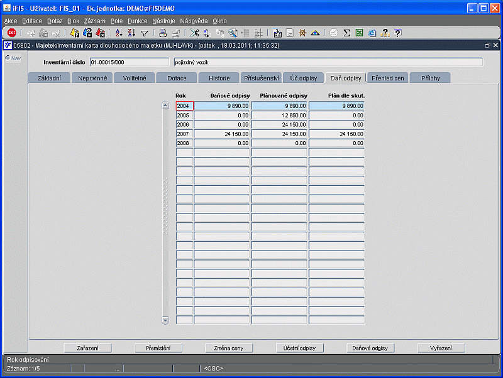Switch to the Úč.odpisy tab
503x378 pixels.
click(x=304, y=78)
